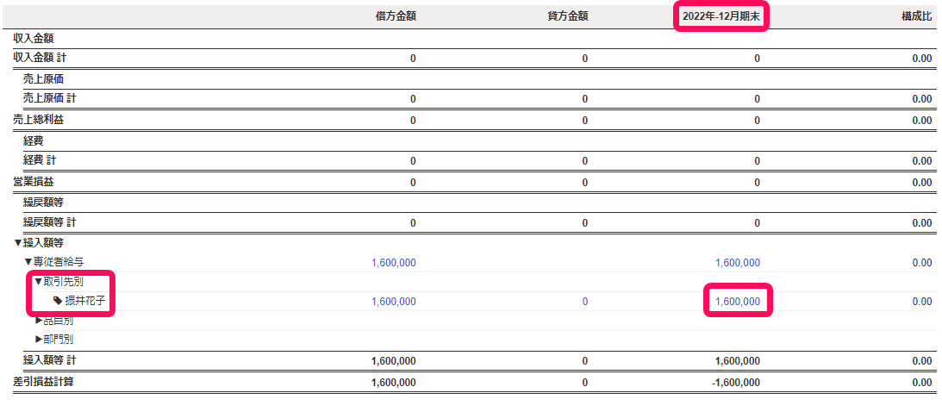Click the tag icon beside 振井花子
Screen dimensions: 942x412
(58, 301)
